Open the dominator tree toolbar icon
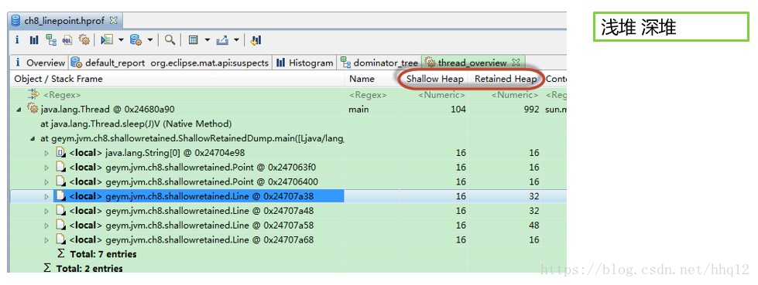This screenshot has width=758, height=285. click(51, 40)
